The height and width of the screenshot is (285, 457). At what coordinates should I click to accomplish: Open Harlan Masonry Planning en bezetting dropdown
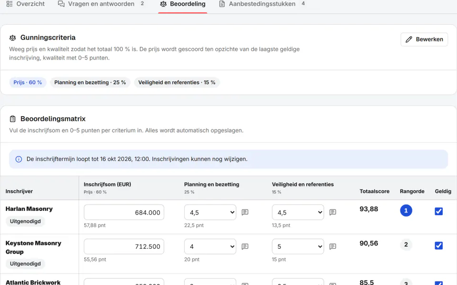[x=210, y=212]
